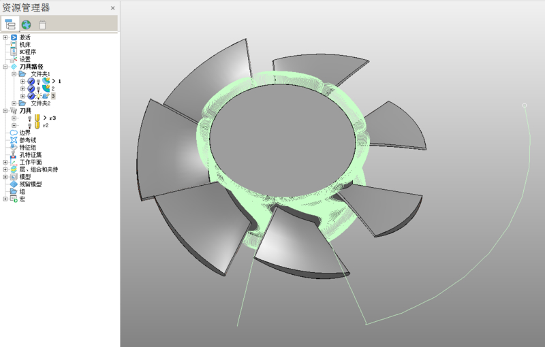Select the 激活 icon
The image size is (545, 347).
tap(14, 37)
